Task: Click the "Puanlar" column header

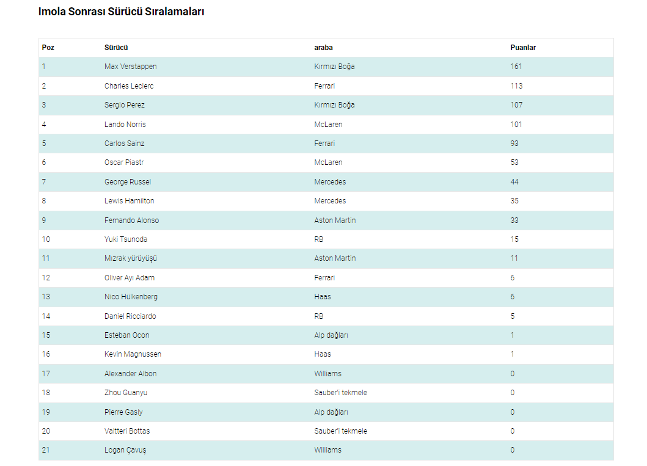Action: (x=523, y=48)
